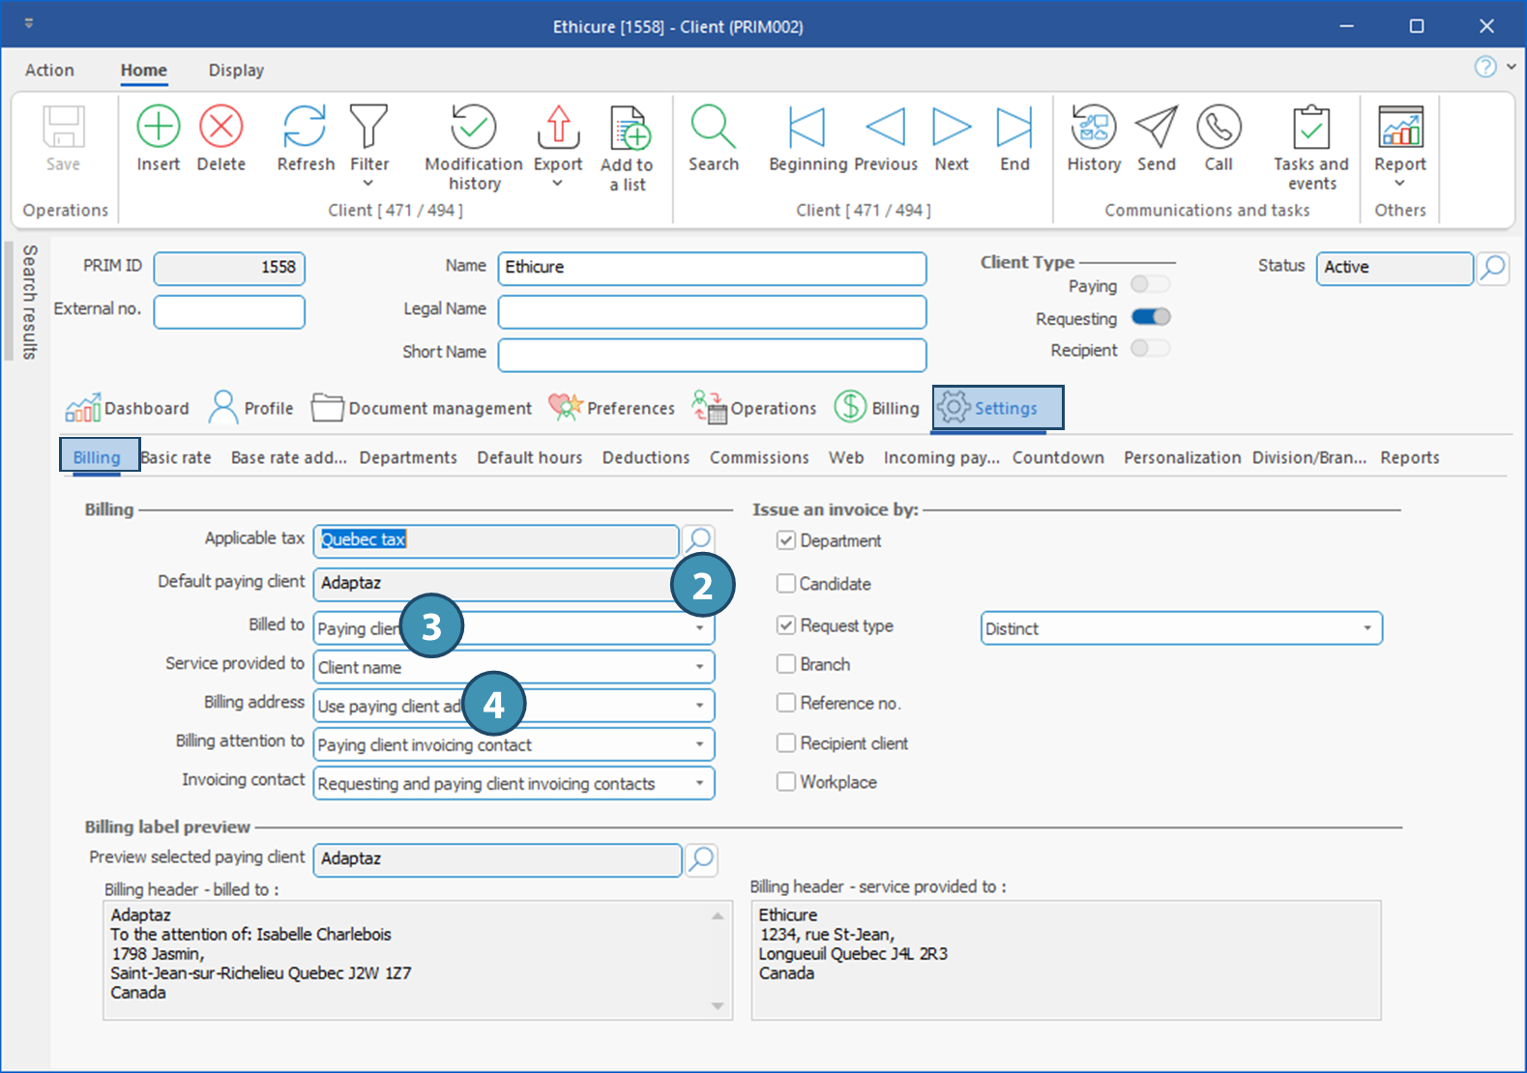The width and height of the screenshot is (1527, 1073).
Task: Click the Export icon
Action: 558,128
